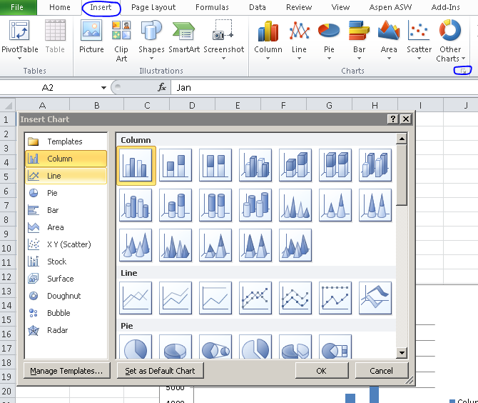Expand the Name Box dropdown arrow

tap(103, 88)
